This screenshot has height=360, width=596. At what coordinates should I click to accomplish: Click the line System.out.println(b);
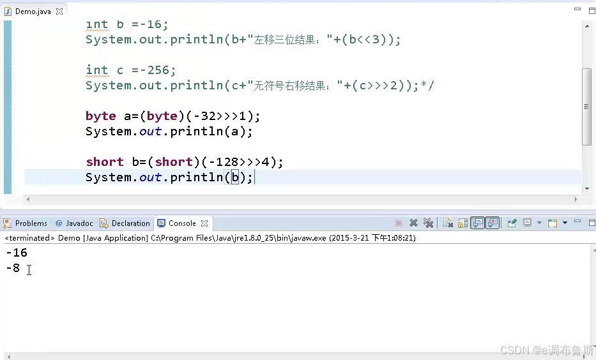[169, 177]
